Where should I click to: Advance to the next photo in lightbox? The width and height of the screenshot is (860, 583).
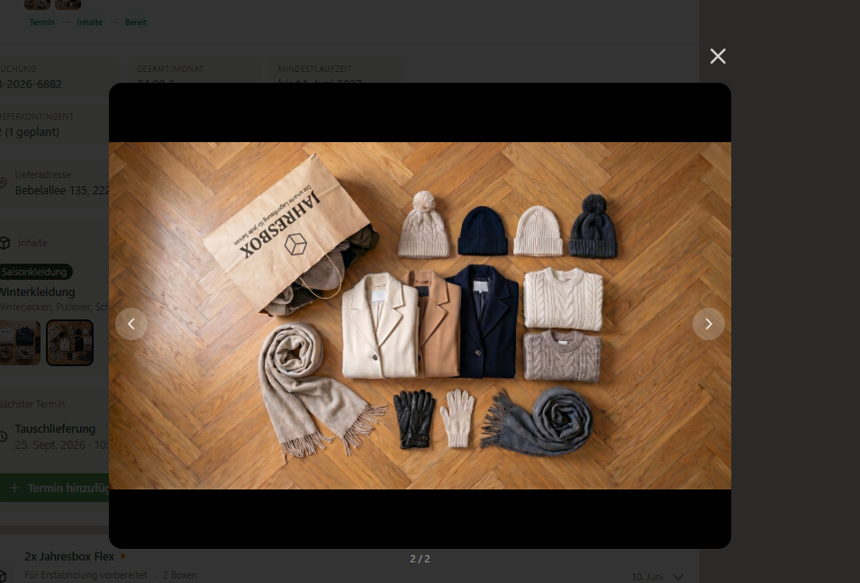tap(708, 324)
